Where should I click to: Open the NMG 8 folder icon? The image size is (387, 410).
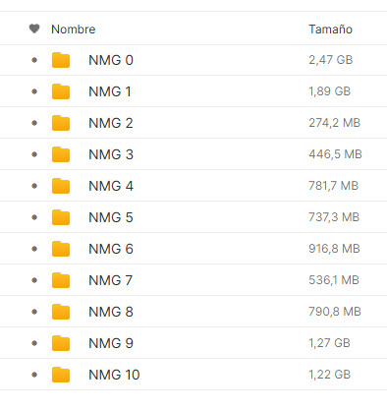[61, 312]
